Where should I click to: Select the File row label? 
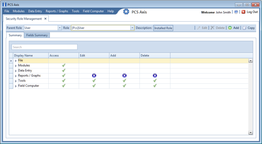(21, 60)
